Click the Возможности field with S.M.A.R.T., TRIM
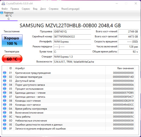Image resolution: width=141 pixels, height=137 pixels. pyautogui.click(x=96, y=62)
